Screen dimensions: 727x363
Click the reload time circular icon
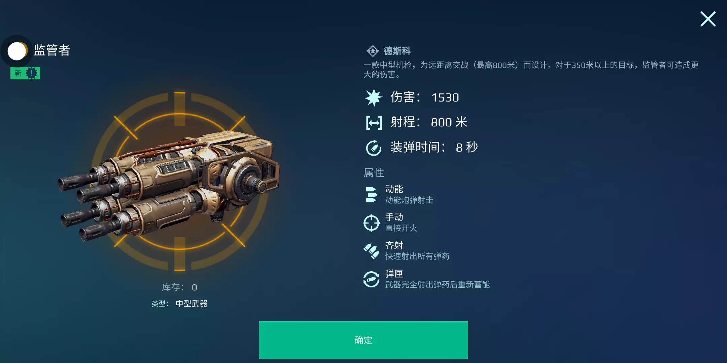[374, 148]
